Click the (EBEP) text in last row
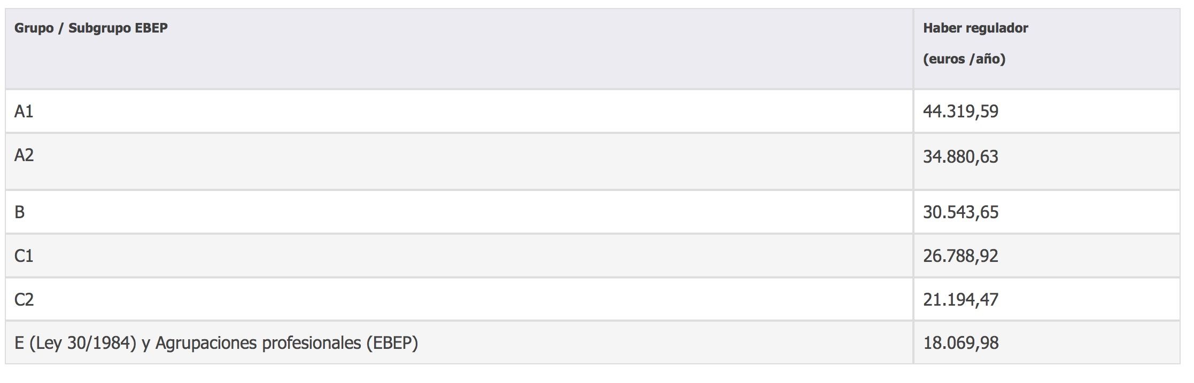Viewport: 1194px width, 383px height. coord(392,343)
